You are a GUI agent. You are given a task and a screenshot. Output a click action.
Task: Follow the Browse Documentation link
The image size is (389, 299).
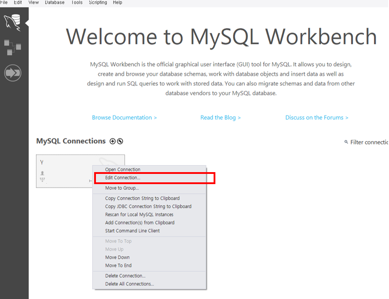[x=124, y=118]
